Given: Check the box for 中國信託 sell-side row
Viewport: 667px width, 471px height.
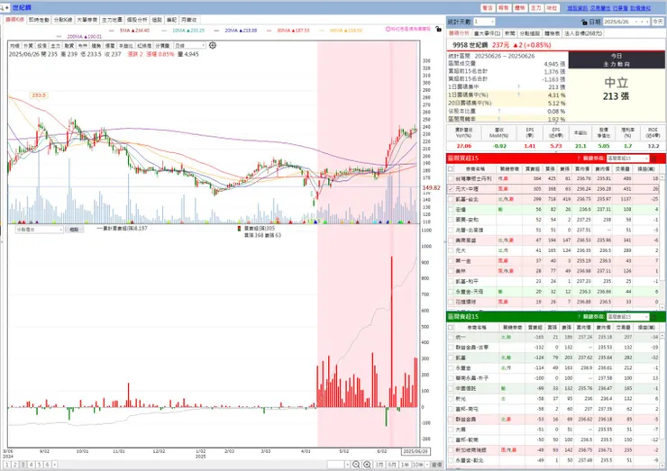Looking at the screenshot, I should coord(451,388).
